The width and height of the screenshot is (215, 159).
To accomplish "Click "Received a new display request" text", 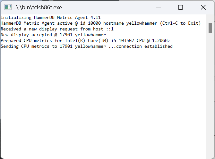I will (x=39, y=29).
